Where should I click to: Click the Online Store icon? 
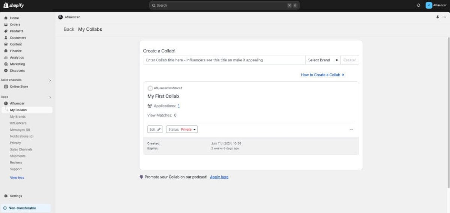tap(6, 86)
